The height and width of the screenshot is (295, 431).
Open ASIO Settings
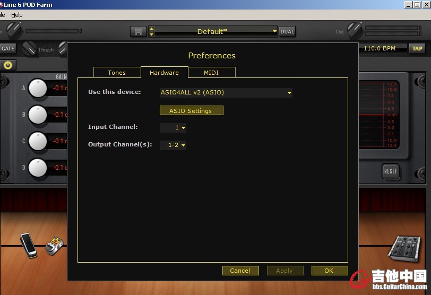191,111
